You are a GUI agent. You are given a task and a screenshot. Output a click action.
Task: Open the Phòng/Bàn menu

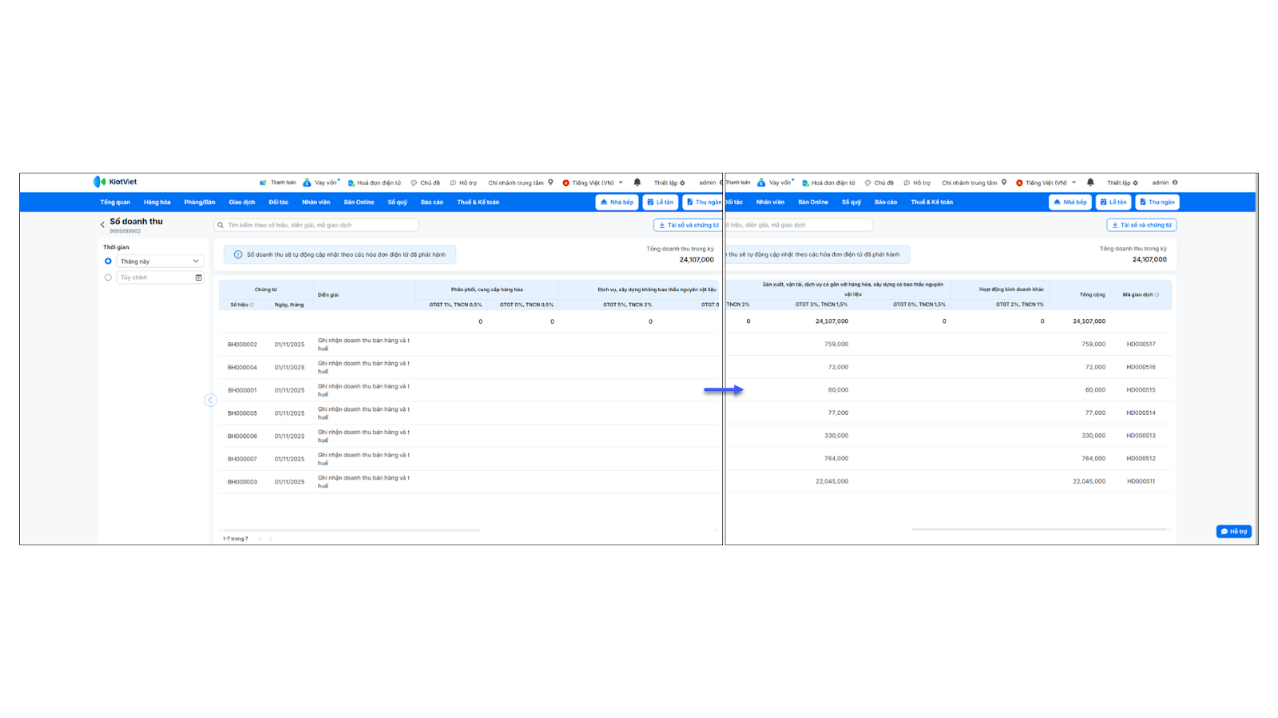200,203
